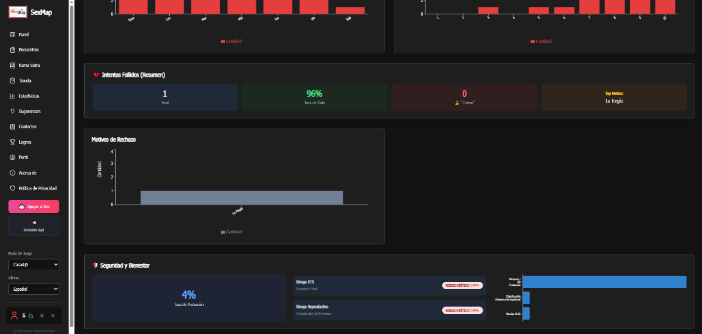Click the longest blue bar in the protection chart
This screenshot has height=334, width=702.
click(x=605, y=282)
